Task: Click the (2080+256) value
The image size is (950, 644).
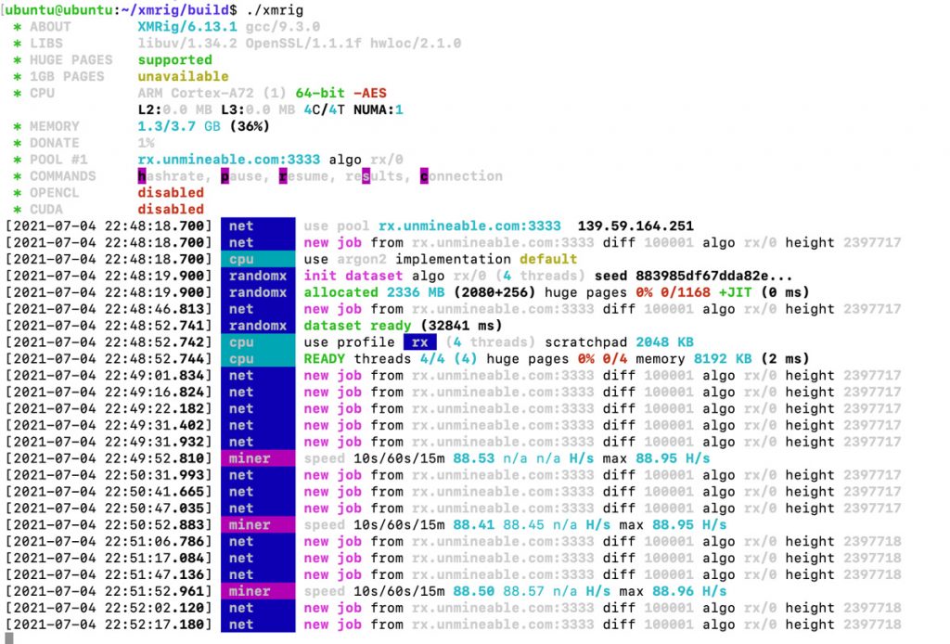Action: (x=494, y=292)
